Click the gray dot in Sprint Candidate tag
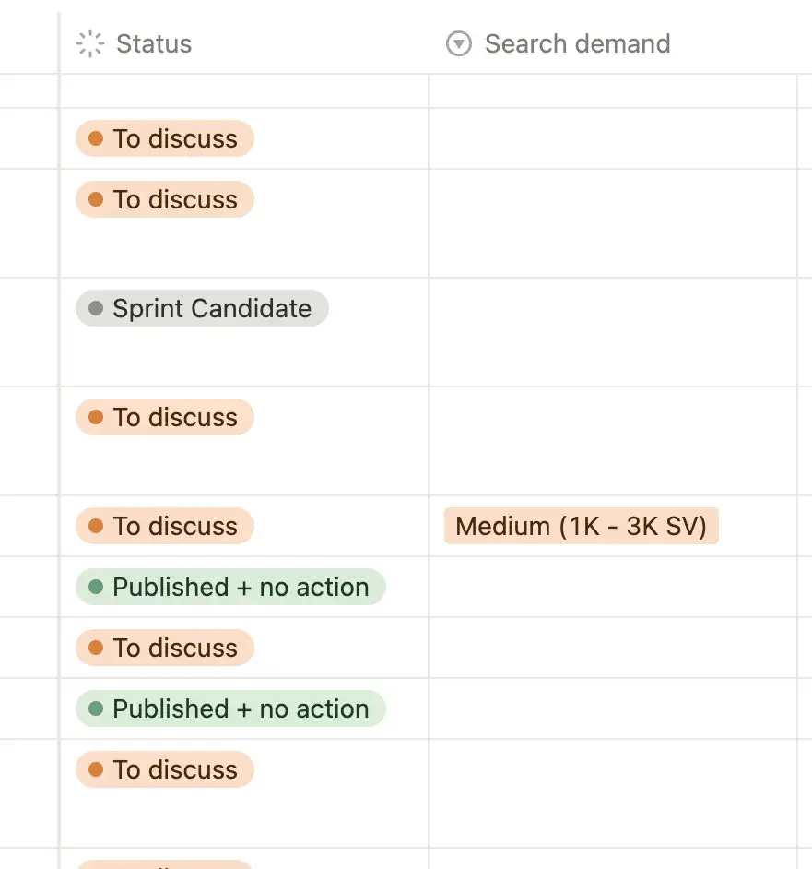This screenshot has width=812, height=869. click(95, 308)
